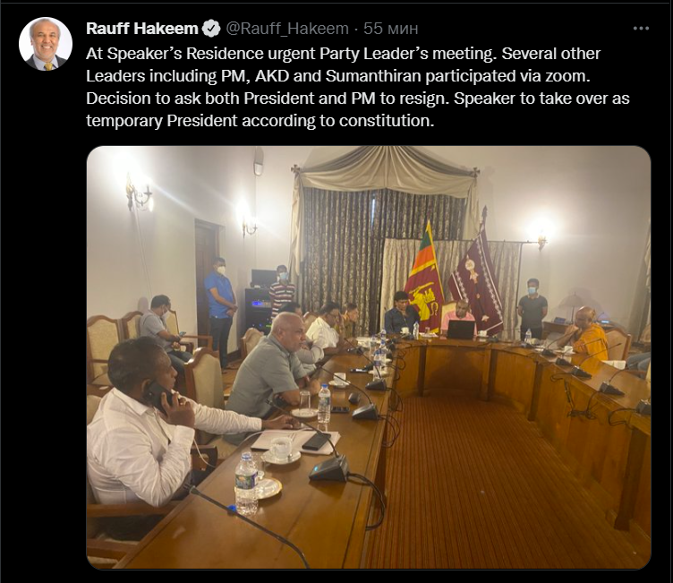Open Rauff Hakeem's profile avatar

coord(46,44)
